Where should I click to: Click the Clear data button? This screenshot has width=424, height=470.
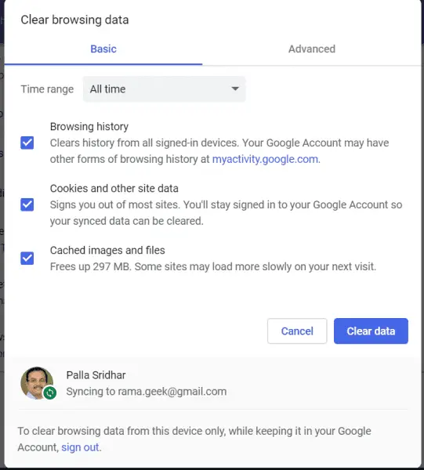(x=371, y=331)
